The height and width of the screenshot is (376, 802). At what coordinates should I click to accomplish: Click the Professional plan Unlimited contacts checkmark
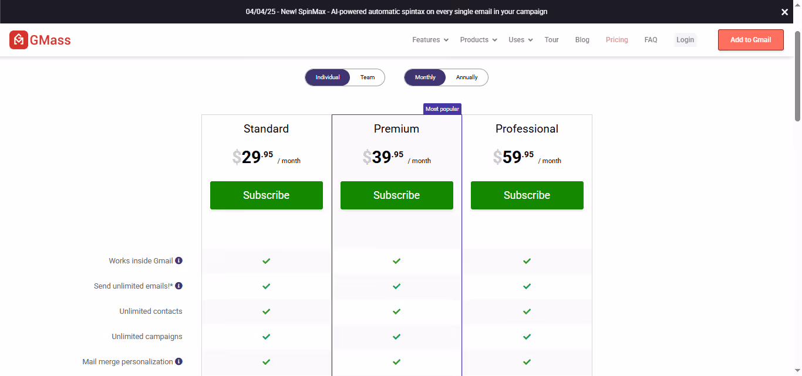(x=527, y=311)
